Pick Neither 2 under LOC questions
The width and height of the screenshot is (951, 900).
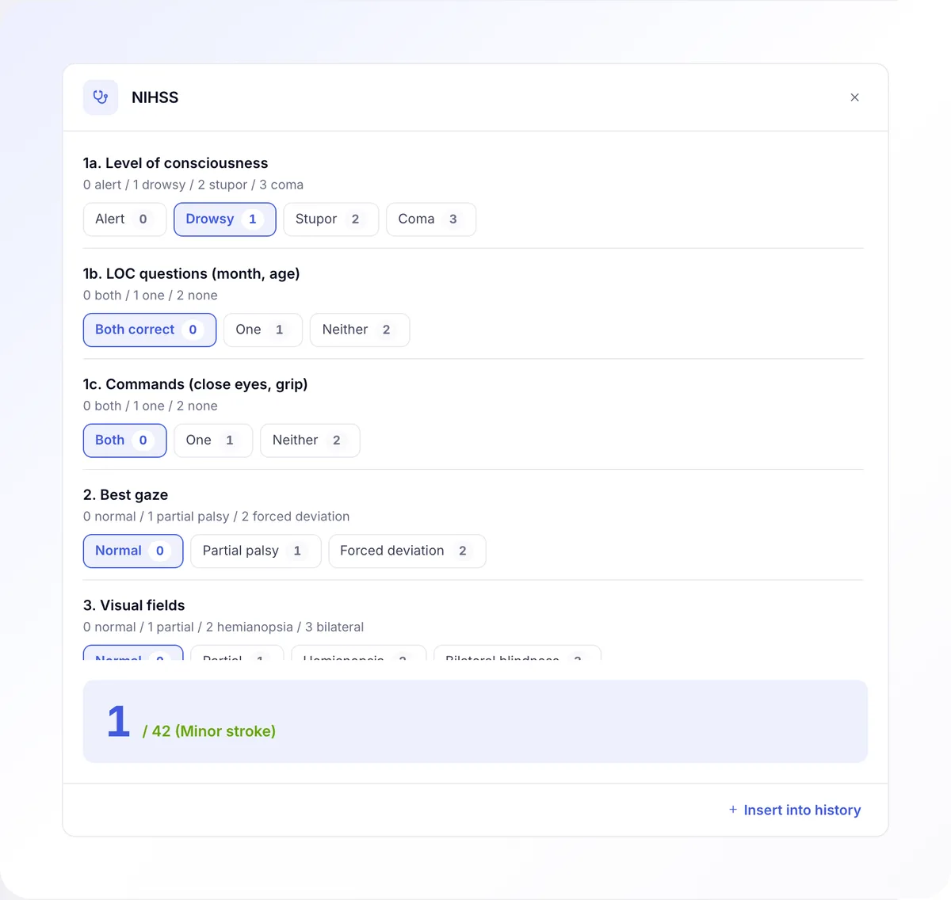click(360, 330)
